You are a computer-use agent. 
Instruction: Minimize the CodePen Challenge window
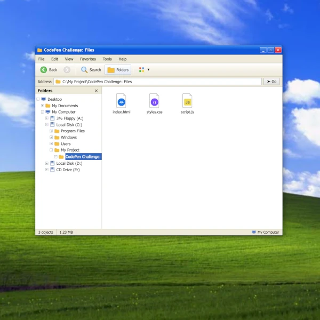click(x=263, y=50)
